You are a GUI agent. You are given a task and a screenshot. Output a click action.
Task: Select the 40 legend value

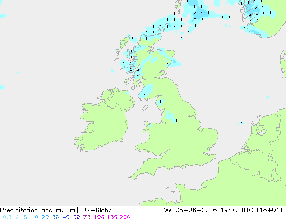click(x=66, y=217)
